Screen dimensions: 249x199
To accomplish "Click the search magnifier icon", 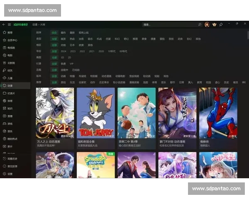I will [x=200, y=25].
